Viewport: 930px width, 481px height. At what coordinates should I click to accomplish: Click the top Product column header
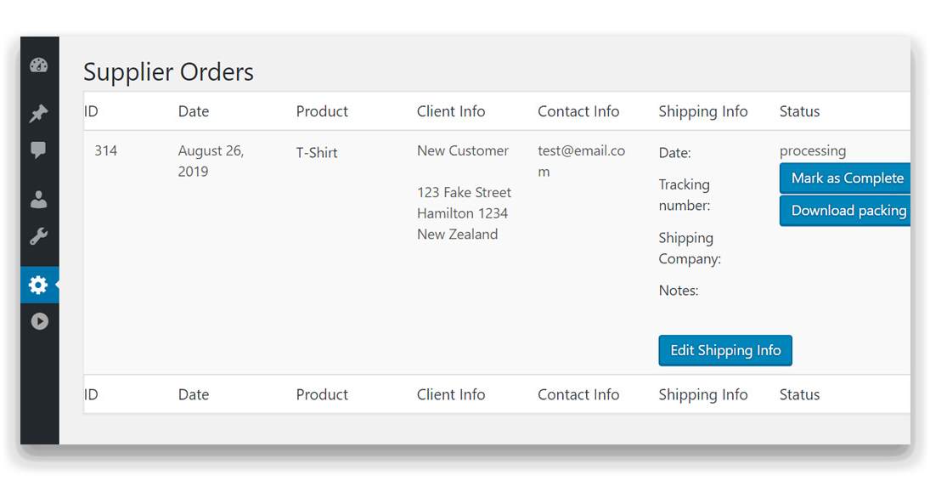click(x=322, y=111)
